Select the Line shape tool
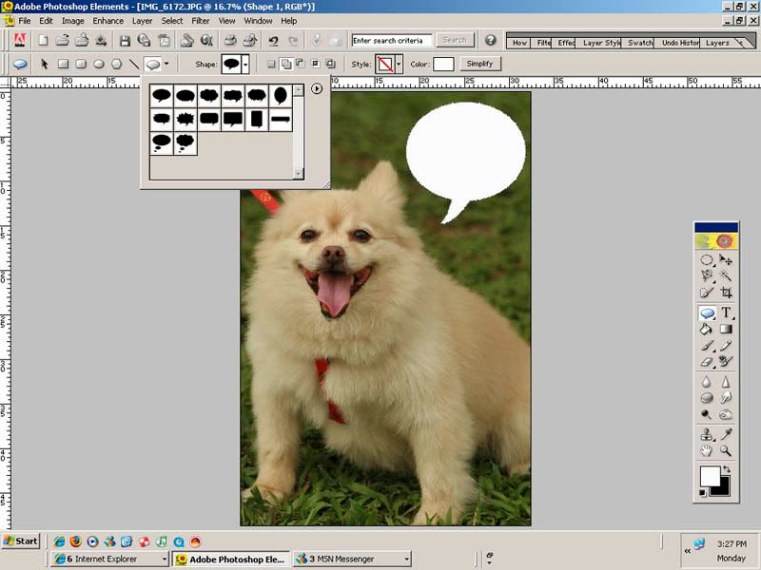 (134, 64)
